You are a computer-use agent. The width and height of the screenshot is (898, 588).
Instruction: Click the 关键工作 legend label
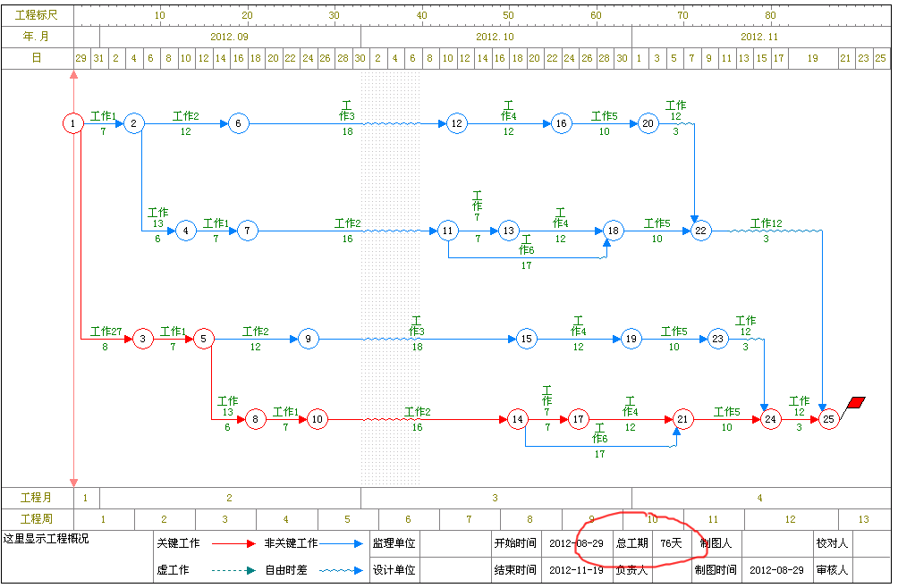click(x=178, y=543)
